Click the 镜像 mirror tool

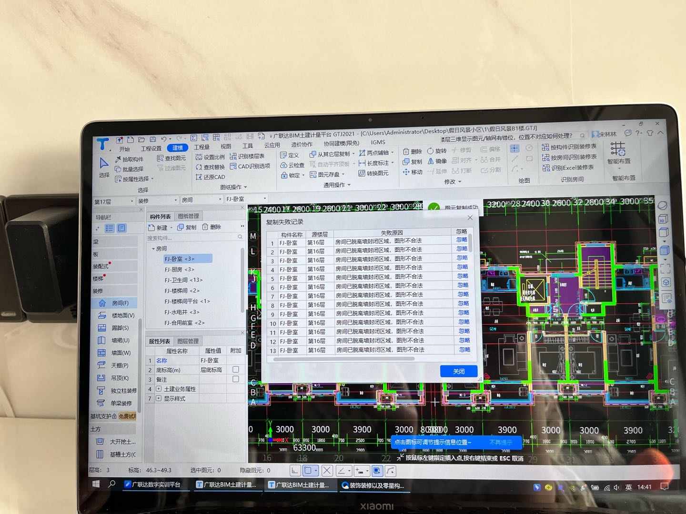click(437, 161)
